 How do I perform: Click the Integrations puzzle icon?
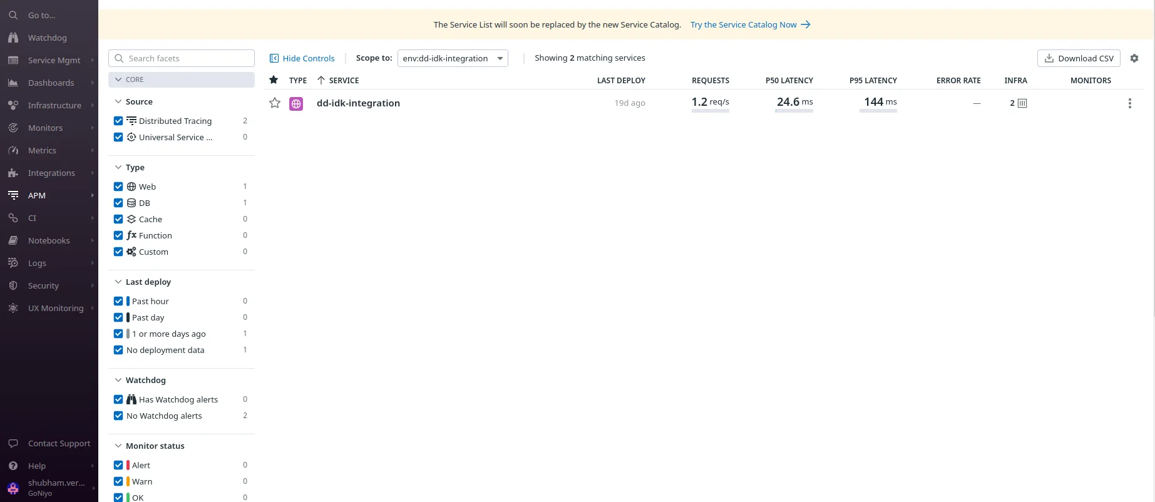click(x=13, y=173)
